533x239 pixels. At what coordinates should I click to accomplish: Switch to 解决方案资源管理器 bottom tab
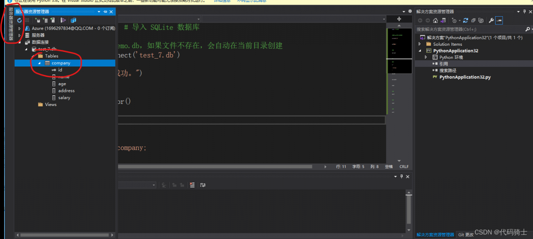tap(435, 235)
